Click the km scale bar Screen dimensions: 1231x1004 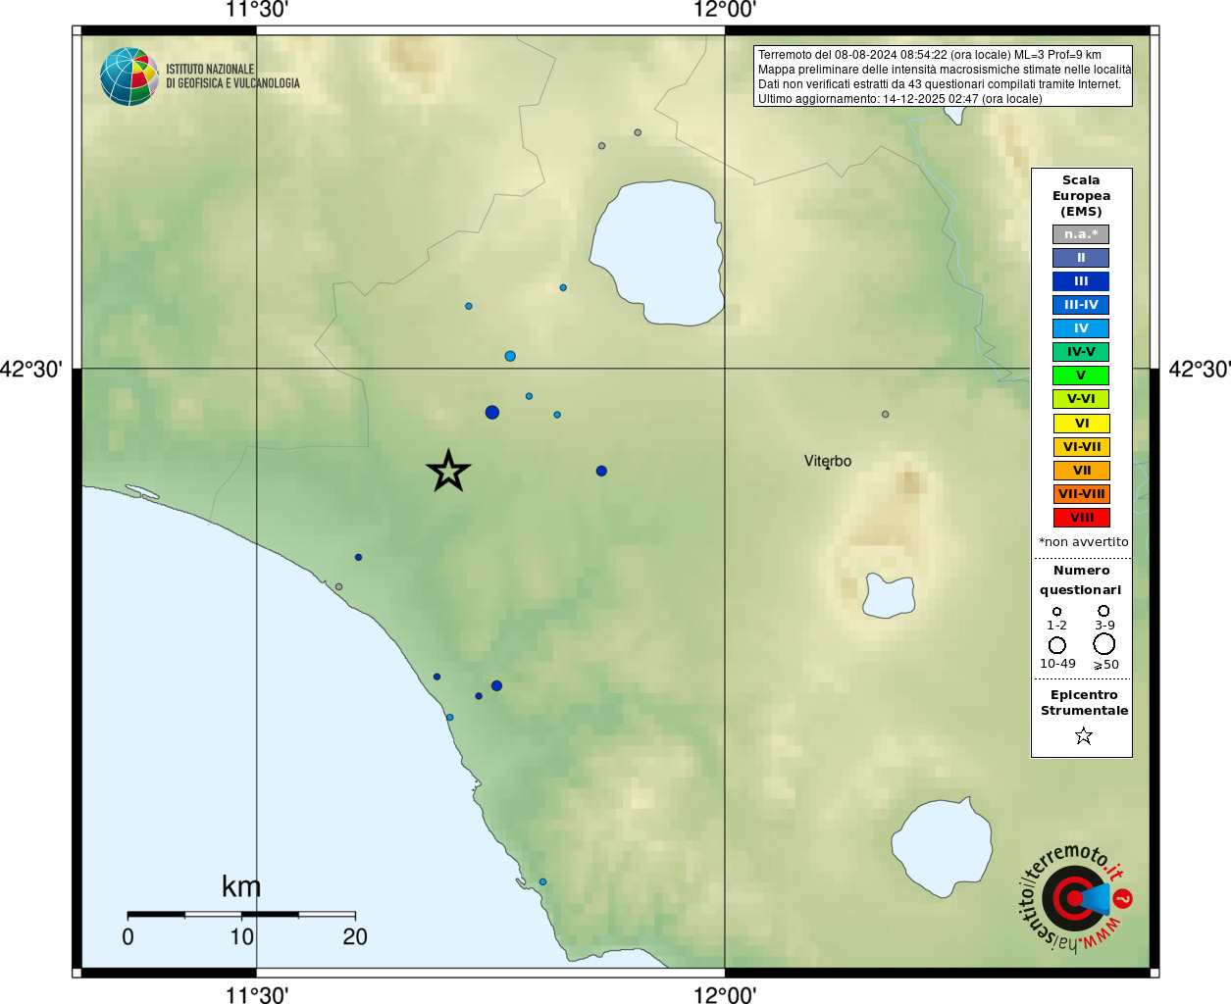[x=241, y=915]
